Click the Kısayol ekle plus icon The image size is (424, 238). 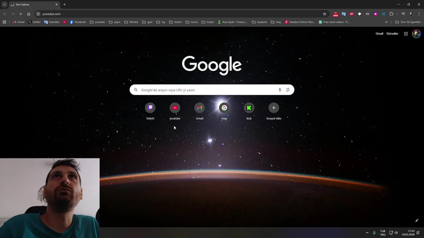point(274,108)
